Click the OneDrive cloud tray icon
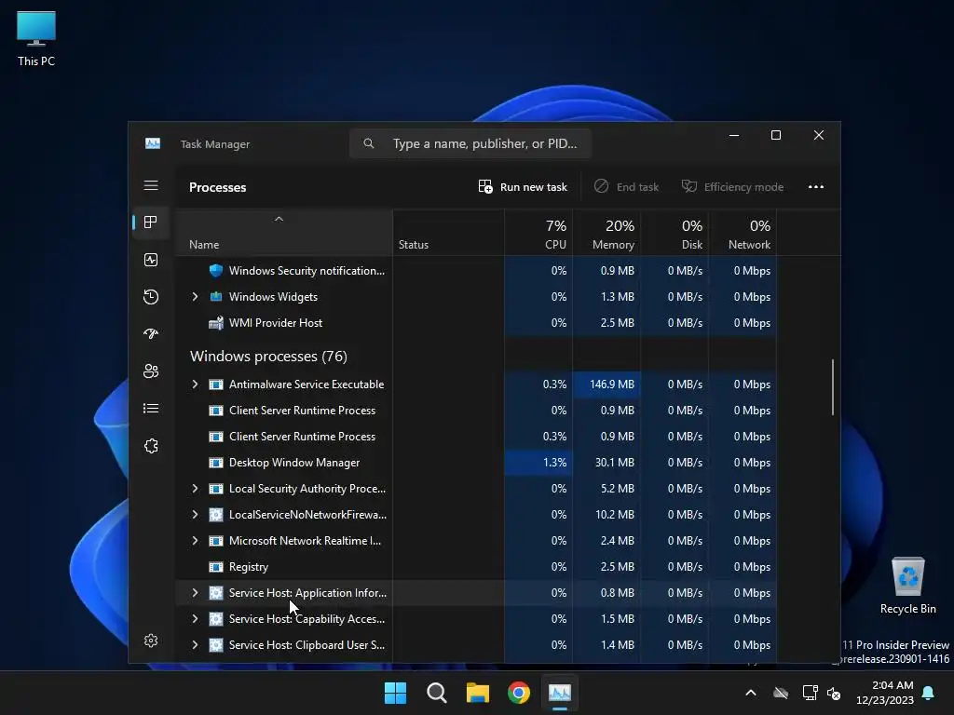The height and width of the screenshot is (715, 954). pyautogui.click(x=781, y=693)
